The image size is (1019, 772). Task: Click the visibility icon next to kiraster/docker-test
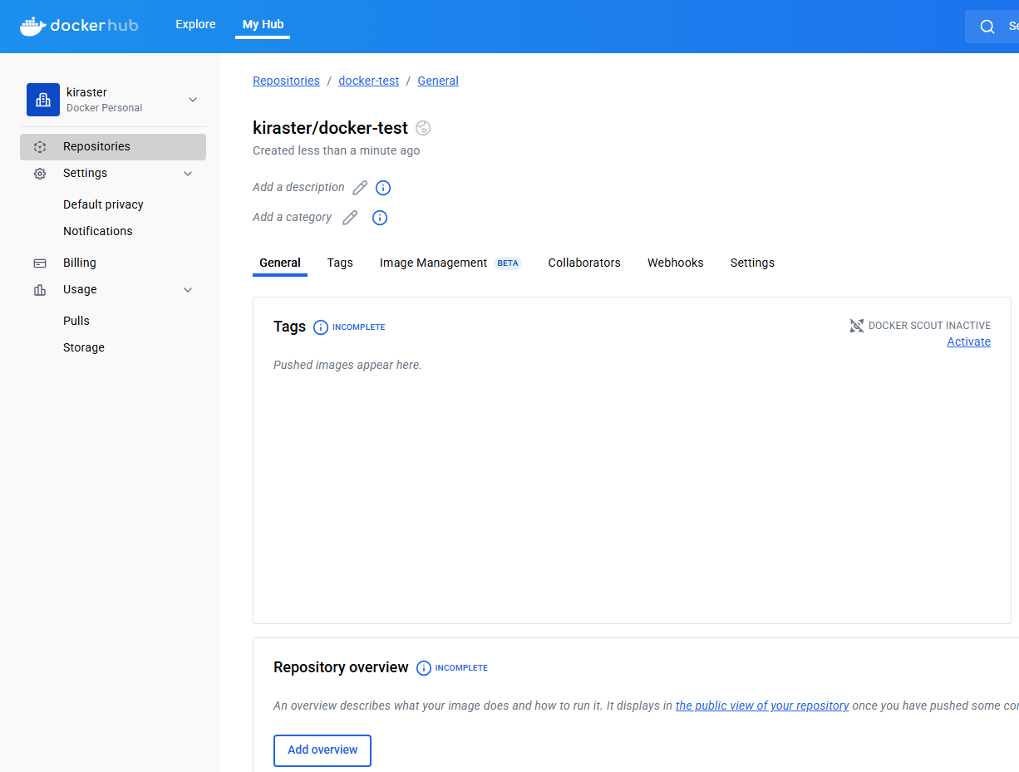point(423,128)
